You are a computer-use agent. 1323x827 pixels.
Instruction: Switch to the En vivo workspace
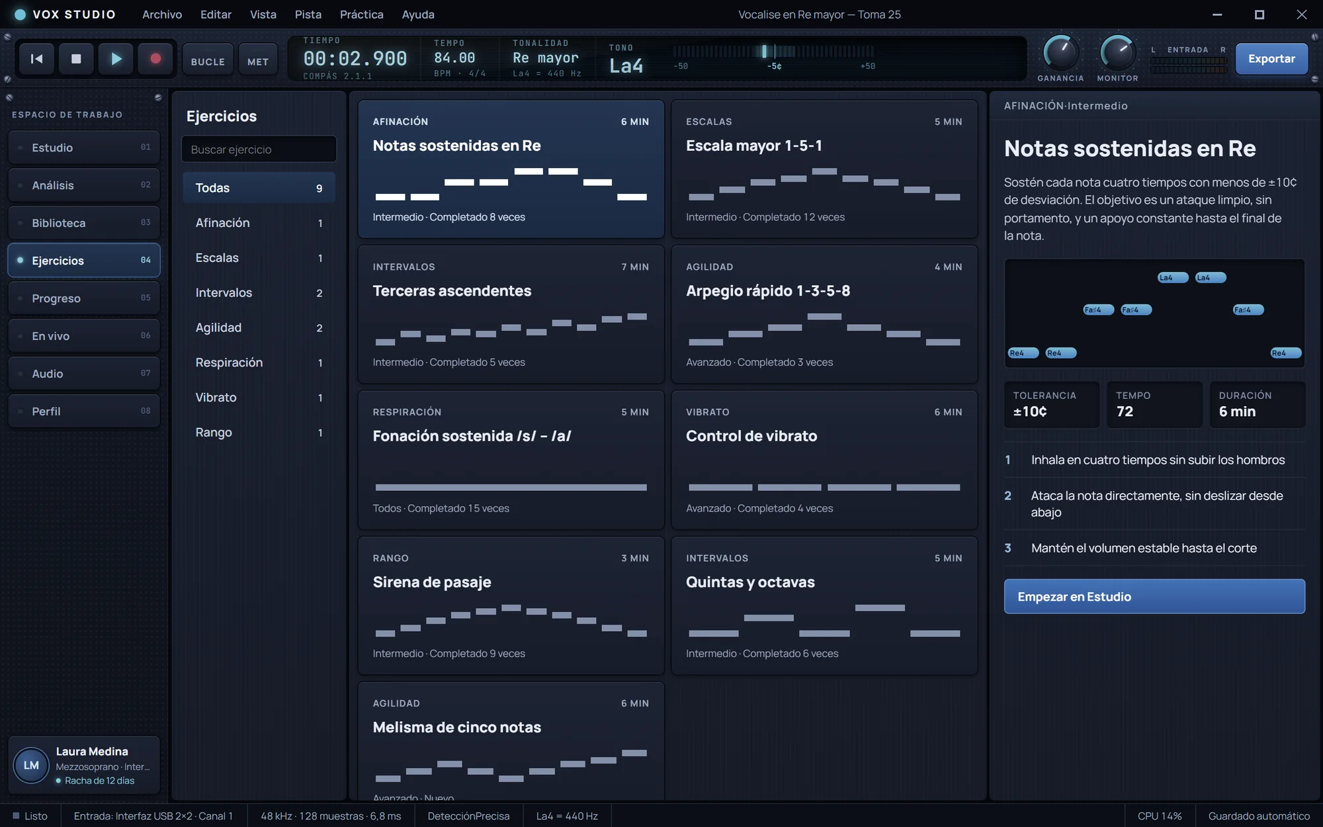(x=84, y=336)
